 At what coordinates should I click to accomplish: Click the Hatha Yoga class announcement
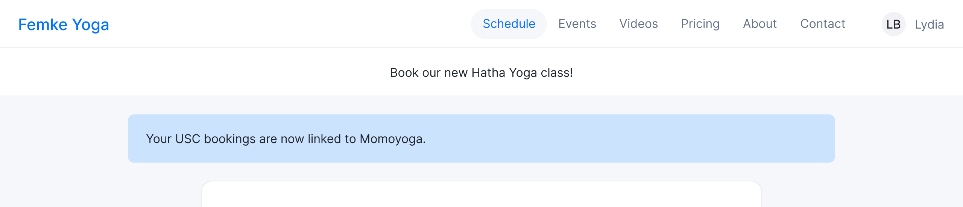[x=481, y=72]
